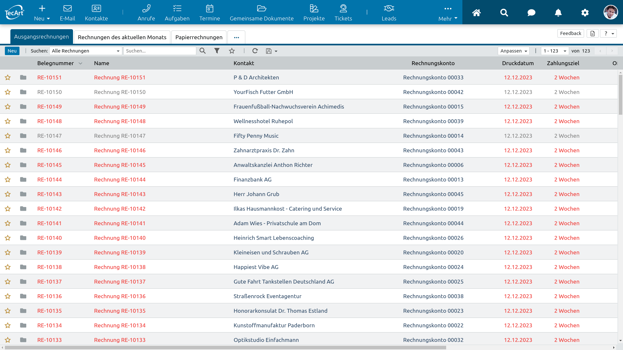Click the filter funnel icon
This screenshot has width=623, height=350.
point(217,51)
